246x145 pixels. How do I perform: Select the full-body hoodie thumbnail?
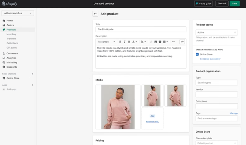point(175,96)
